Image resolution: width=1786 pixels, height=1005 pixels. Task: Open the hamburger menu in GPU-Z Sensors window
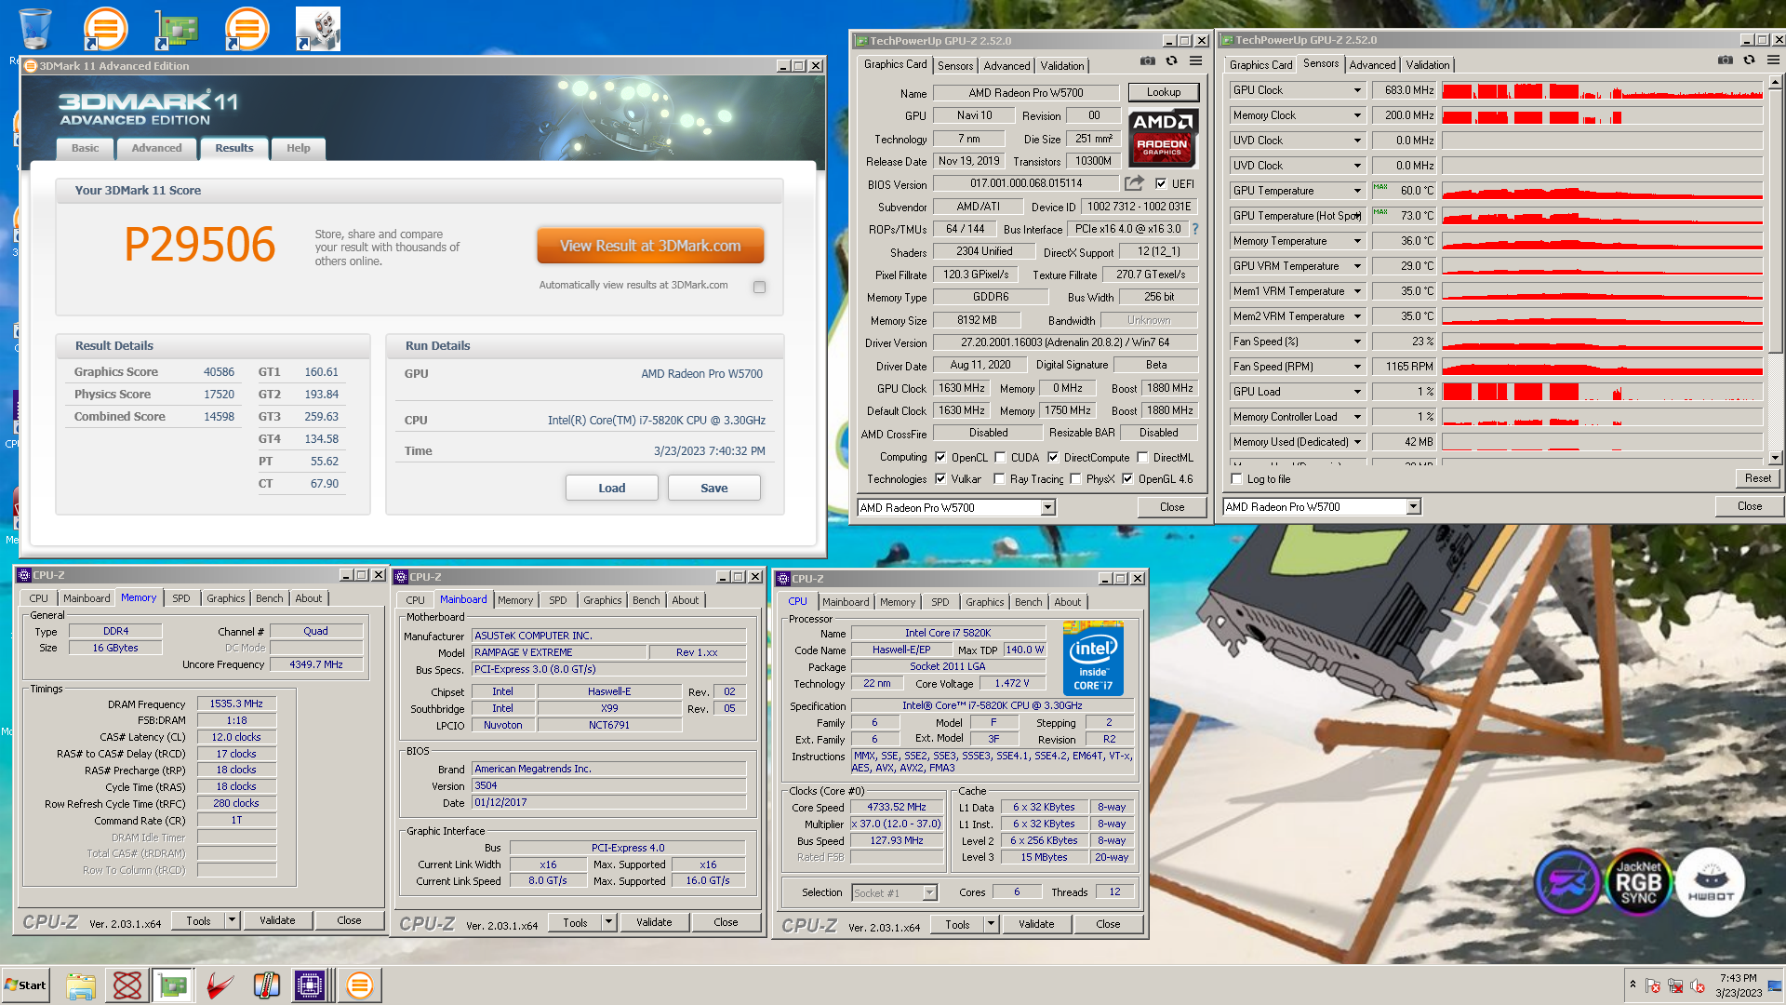point(1774,60)
